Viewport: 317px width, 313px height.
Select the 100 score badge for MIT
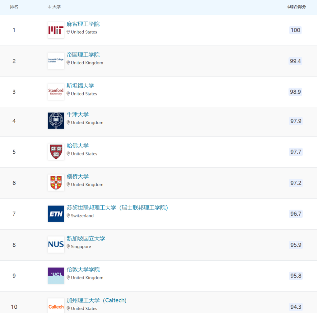click(295, 30)
